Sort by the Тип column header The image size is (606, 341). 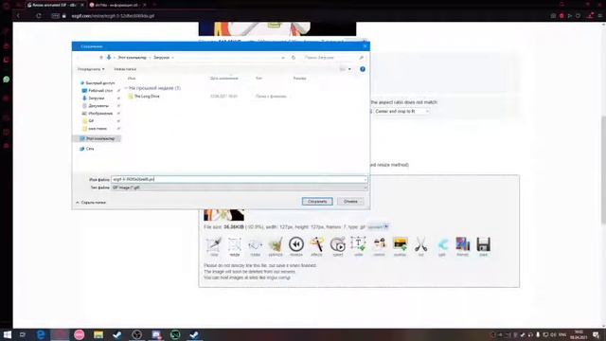(x=258, y=79)
